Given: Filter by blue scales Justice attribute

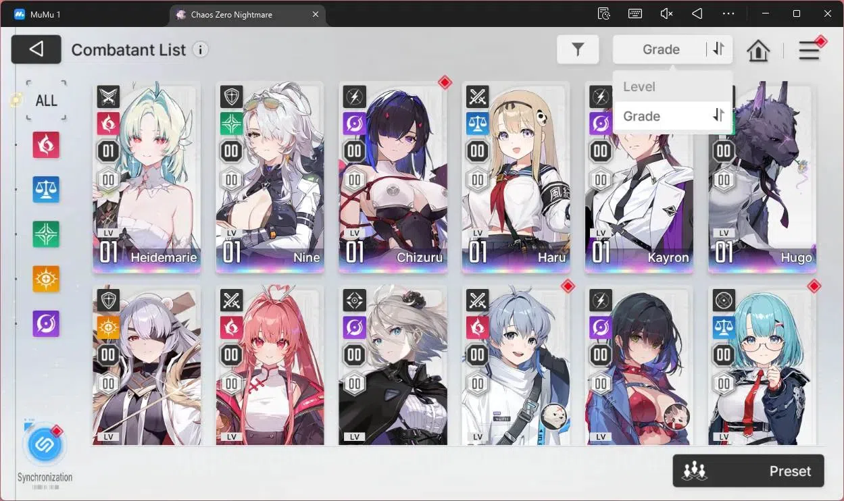Looking at the screenshot, I should click(x=46, y=190).
